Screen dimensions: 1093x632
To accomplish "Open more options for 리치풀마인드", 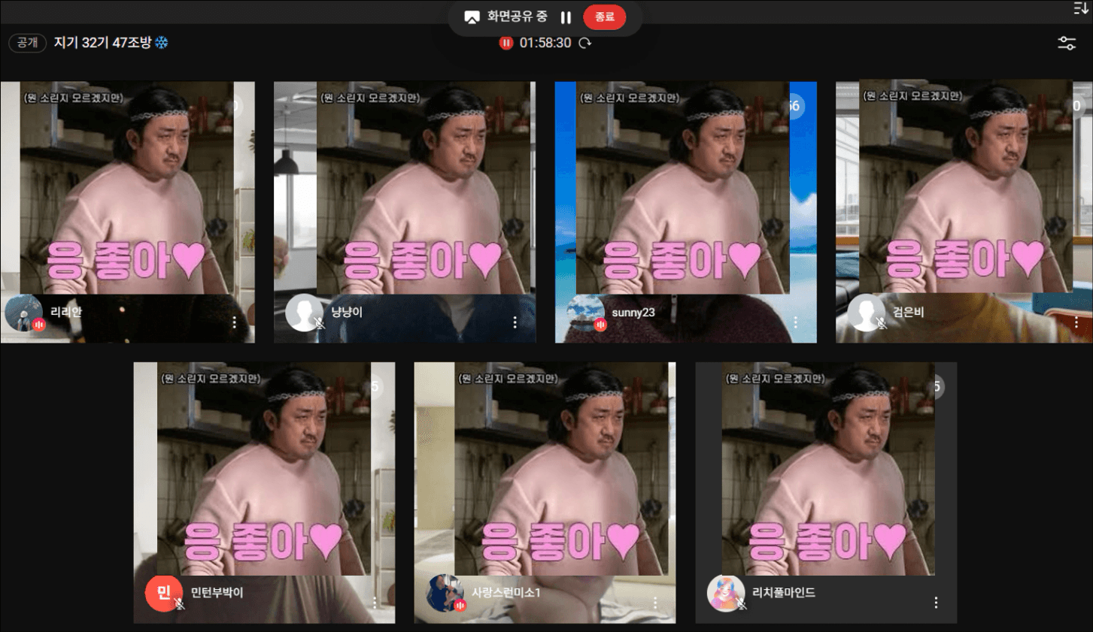I will tap(936, 603).
